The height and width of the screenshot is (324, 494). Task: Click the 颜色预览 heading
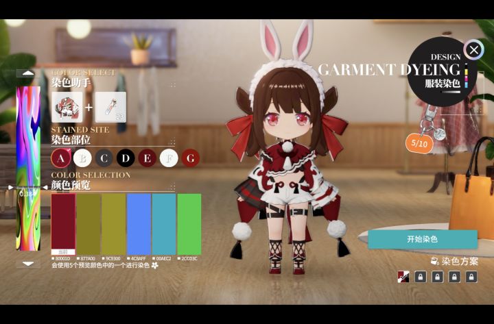(71, 185)
